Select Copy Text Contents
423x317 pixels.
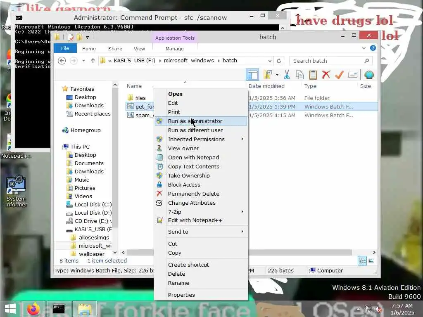click(201, 167)
